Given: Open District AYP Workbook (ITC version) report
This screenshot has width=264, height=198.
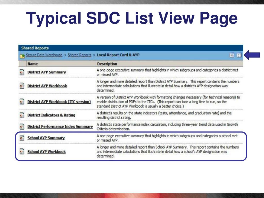Looking at the screenshot, I should pyautogui.click(x=59, y=102).
